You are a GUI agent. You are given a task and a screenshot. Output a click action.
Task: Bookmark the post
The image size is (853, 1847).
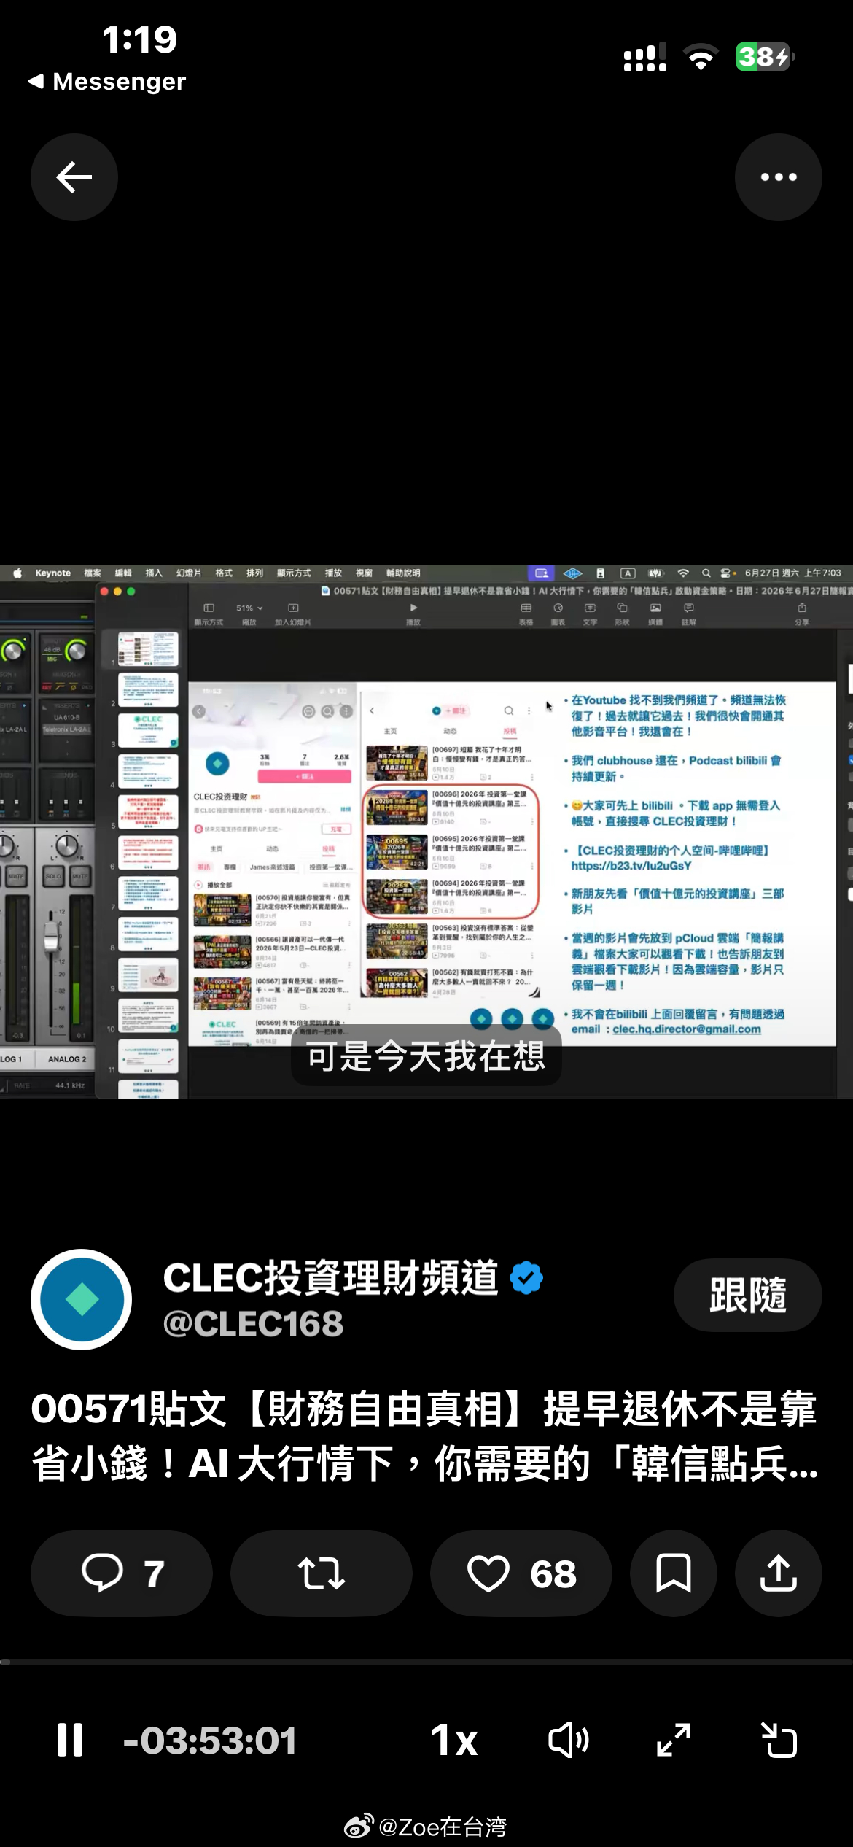[x=674, y=1573]
